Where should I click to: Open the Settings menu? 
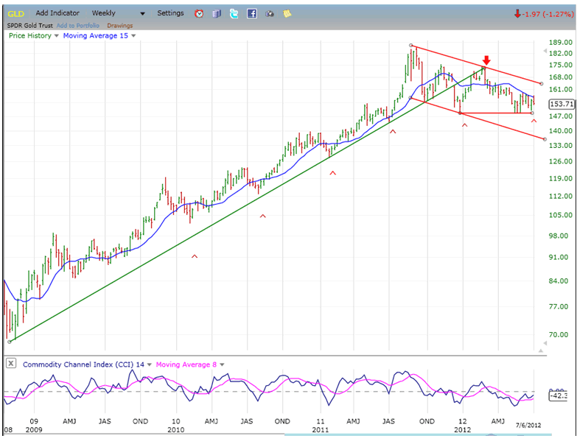[x=170, y=13]
